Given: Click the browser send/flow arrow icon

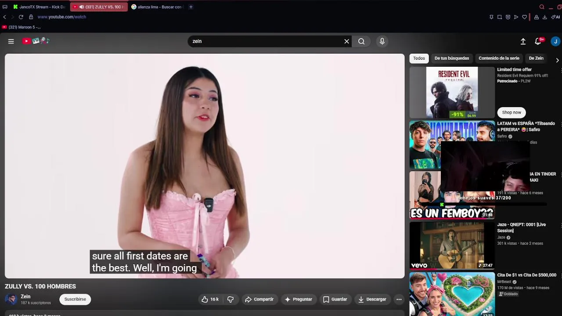Looking at the screenshot, I should (x=516, y=17).
